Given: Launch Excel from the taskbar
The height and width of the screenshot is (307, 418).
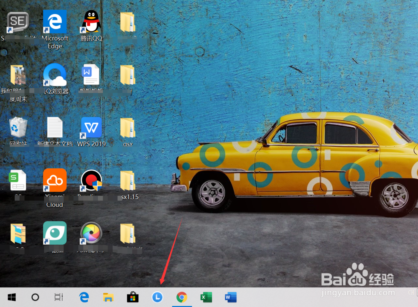Looking at the screenshot, I should coord(206,297).
